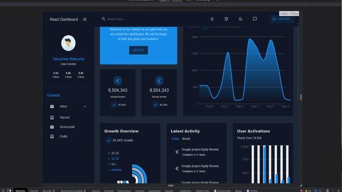The height and width of the screenshot is (192, 342).
Task: Open the chat message icon in header
Action: [254, 19]
